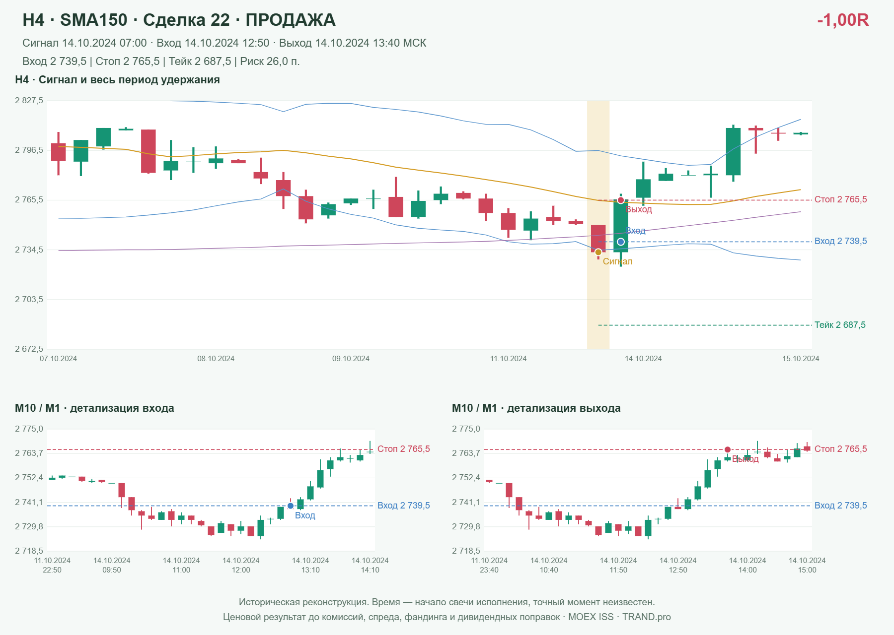Viewport: 894px width, 635px height.
Task: Click the '14.10.2024 13:10' time label
Action: (x=310, y=565)
